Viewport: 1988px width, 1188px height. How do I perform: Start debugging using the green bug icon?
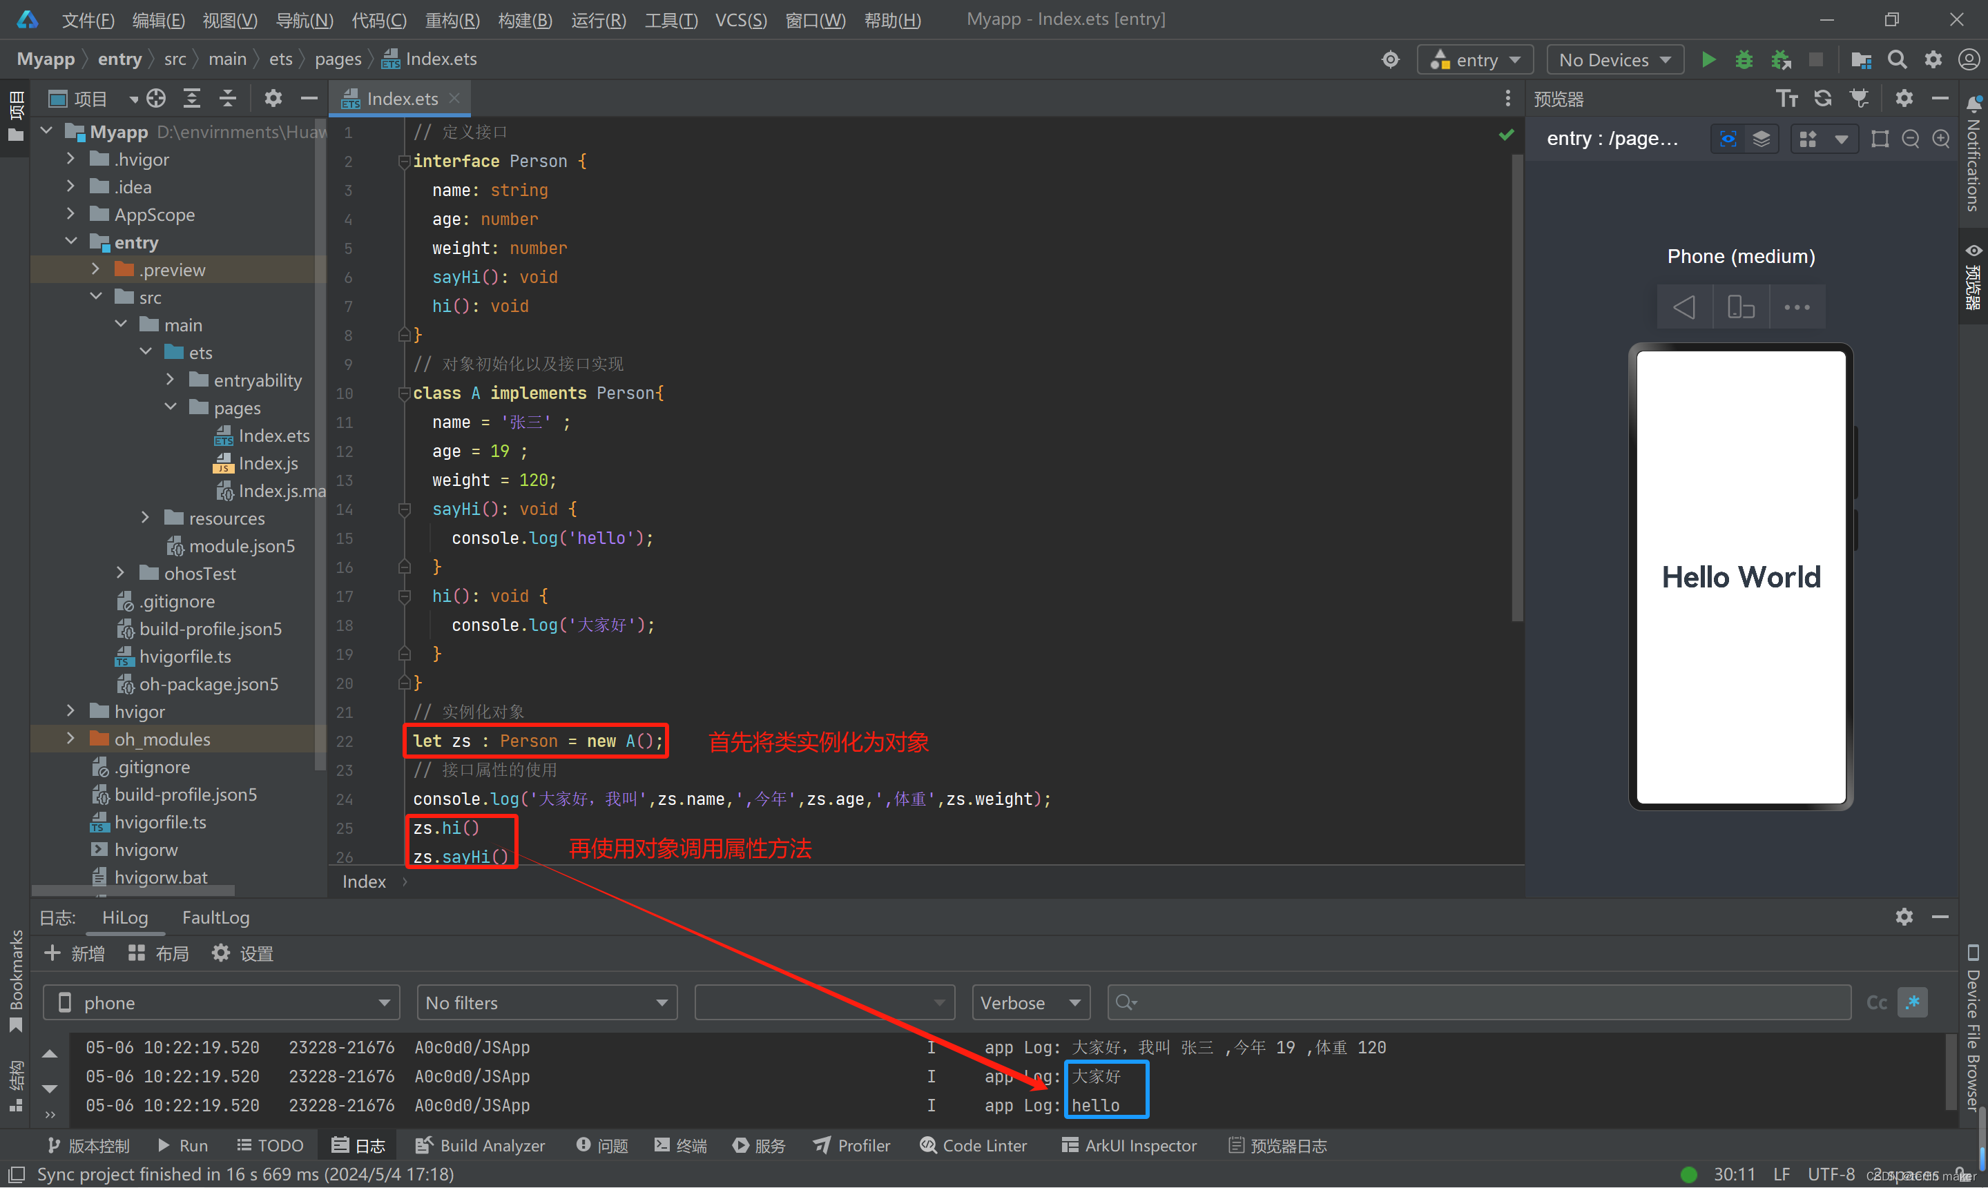[1744, 59]
